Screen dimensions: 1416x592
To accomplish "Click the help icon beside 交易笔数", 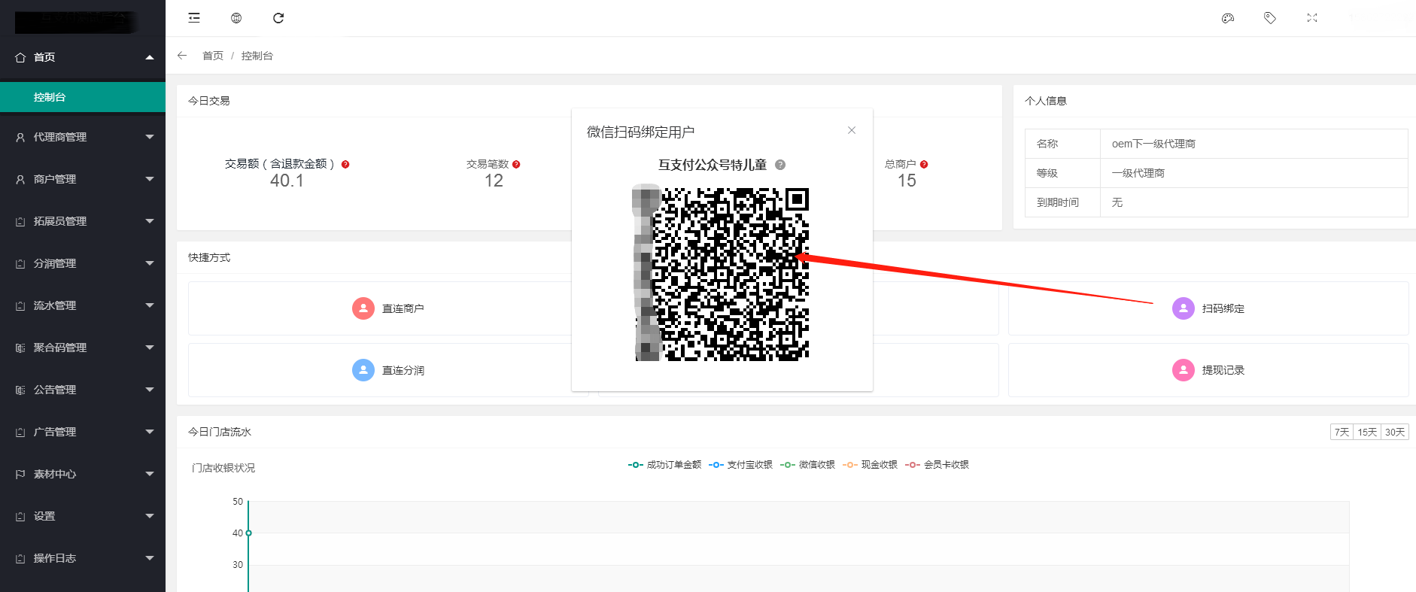I will coord(516,164).
